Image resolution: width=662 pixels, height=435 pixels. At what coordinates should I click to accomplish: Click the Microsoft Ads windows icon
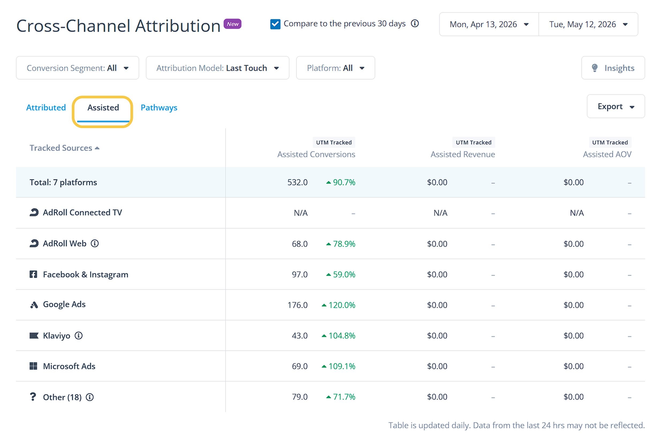(x=33, y=366)
